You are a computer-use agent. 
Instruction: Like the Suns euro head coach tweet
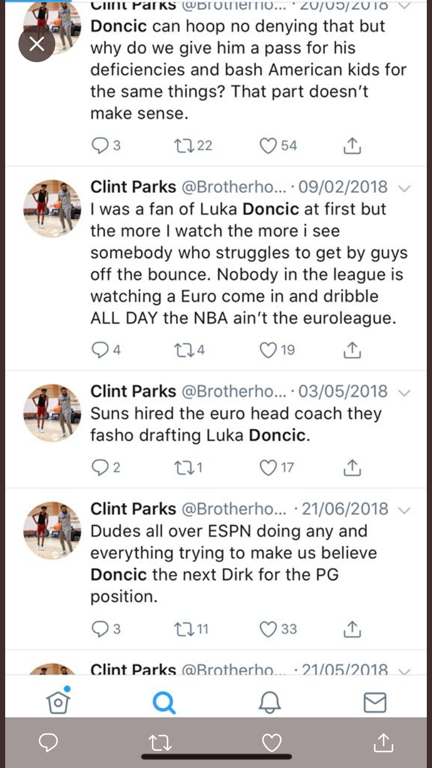coord(268,467)
